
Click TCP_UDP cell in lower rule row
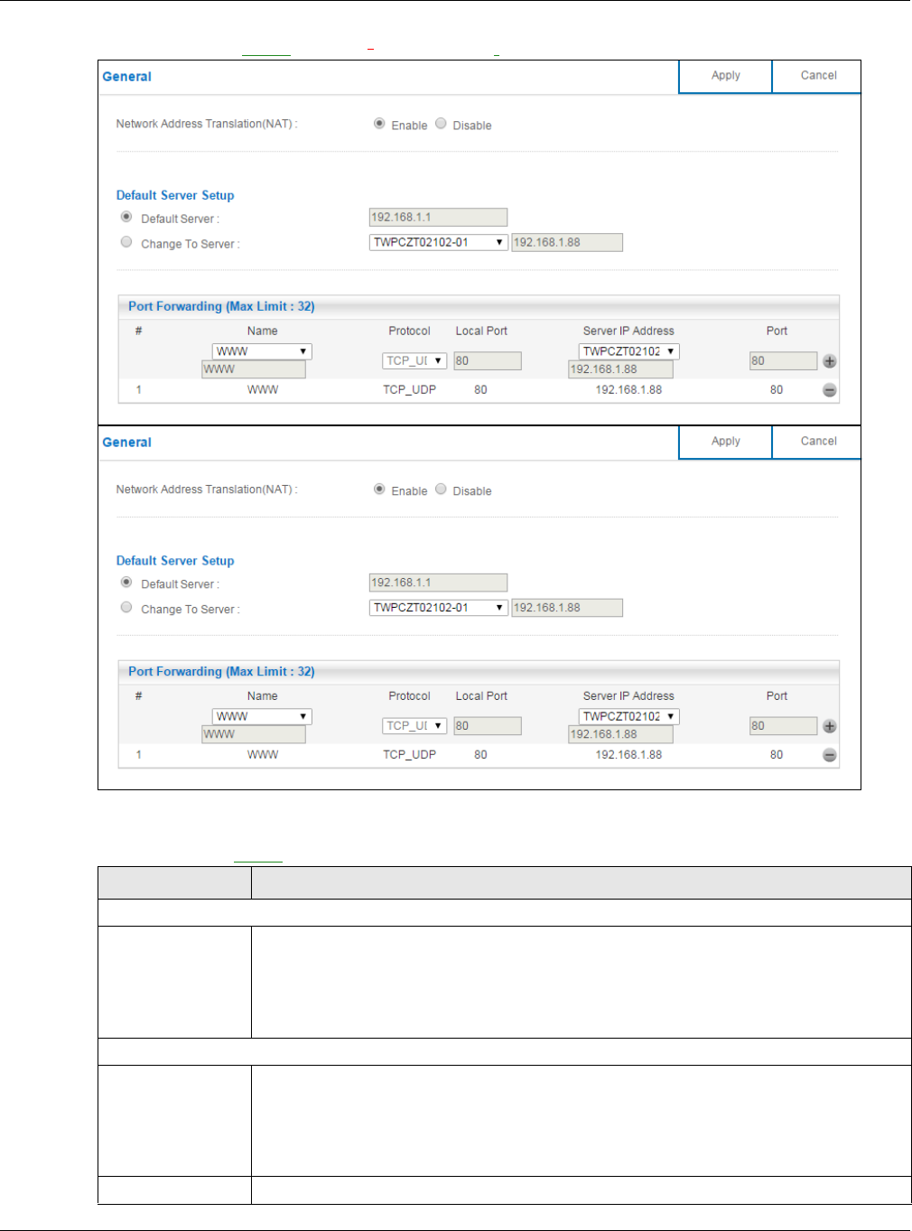click(x=409, y=755)
